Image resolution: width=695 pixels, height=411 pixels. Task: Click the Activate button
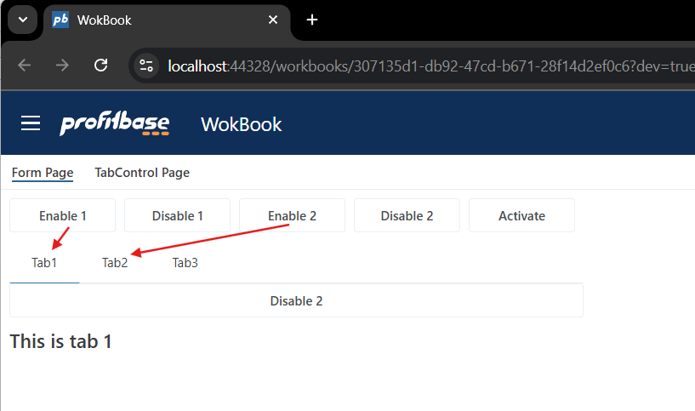click(x=521, y=216)
